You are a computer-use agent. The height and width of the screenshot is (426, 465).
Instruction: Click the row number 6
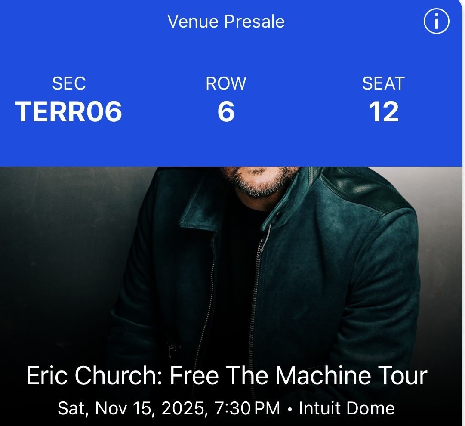pos(226,111)
